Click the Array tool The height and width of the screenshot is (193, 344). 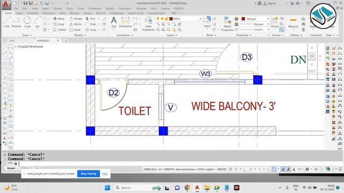click(91, 29)
